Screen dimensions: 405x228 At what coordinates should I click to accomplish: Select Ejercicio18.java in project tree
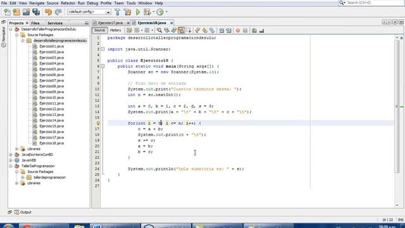pos(51,143)
